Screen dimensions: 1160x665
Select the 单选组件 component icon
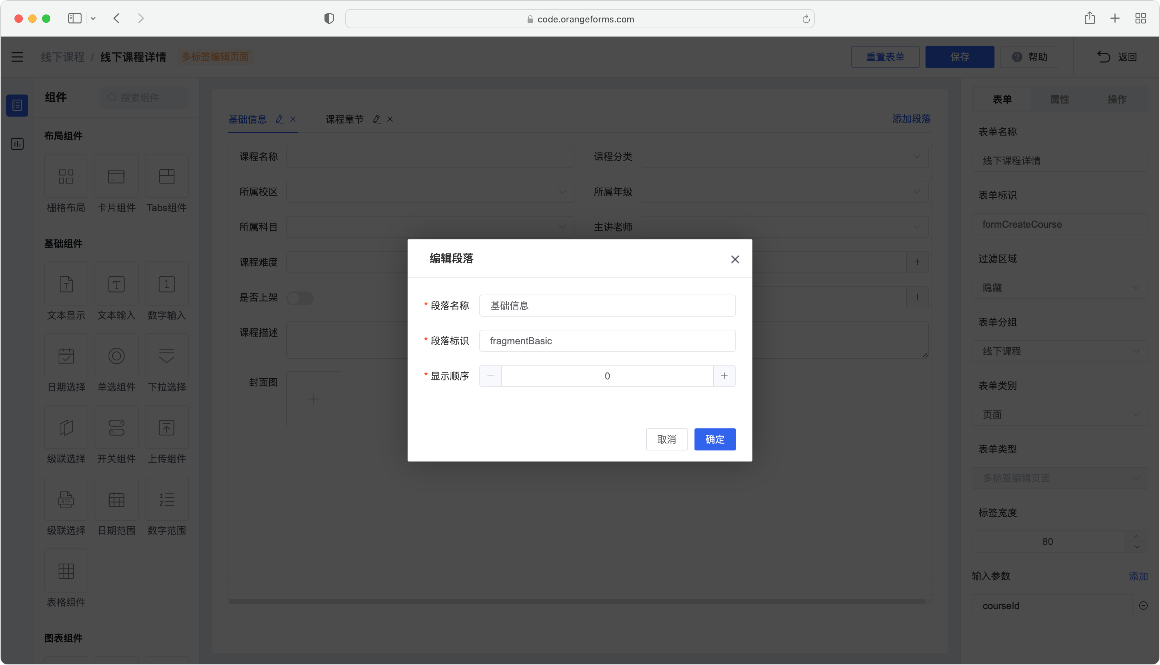(x=116, y=356)
